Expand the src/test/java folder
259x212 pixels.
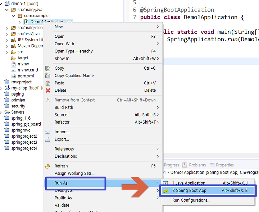pos(7,34)
